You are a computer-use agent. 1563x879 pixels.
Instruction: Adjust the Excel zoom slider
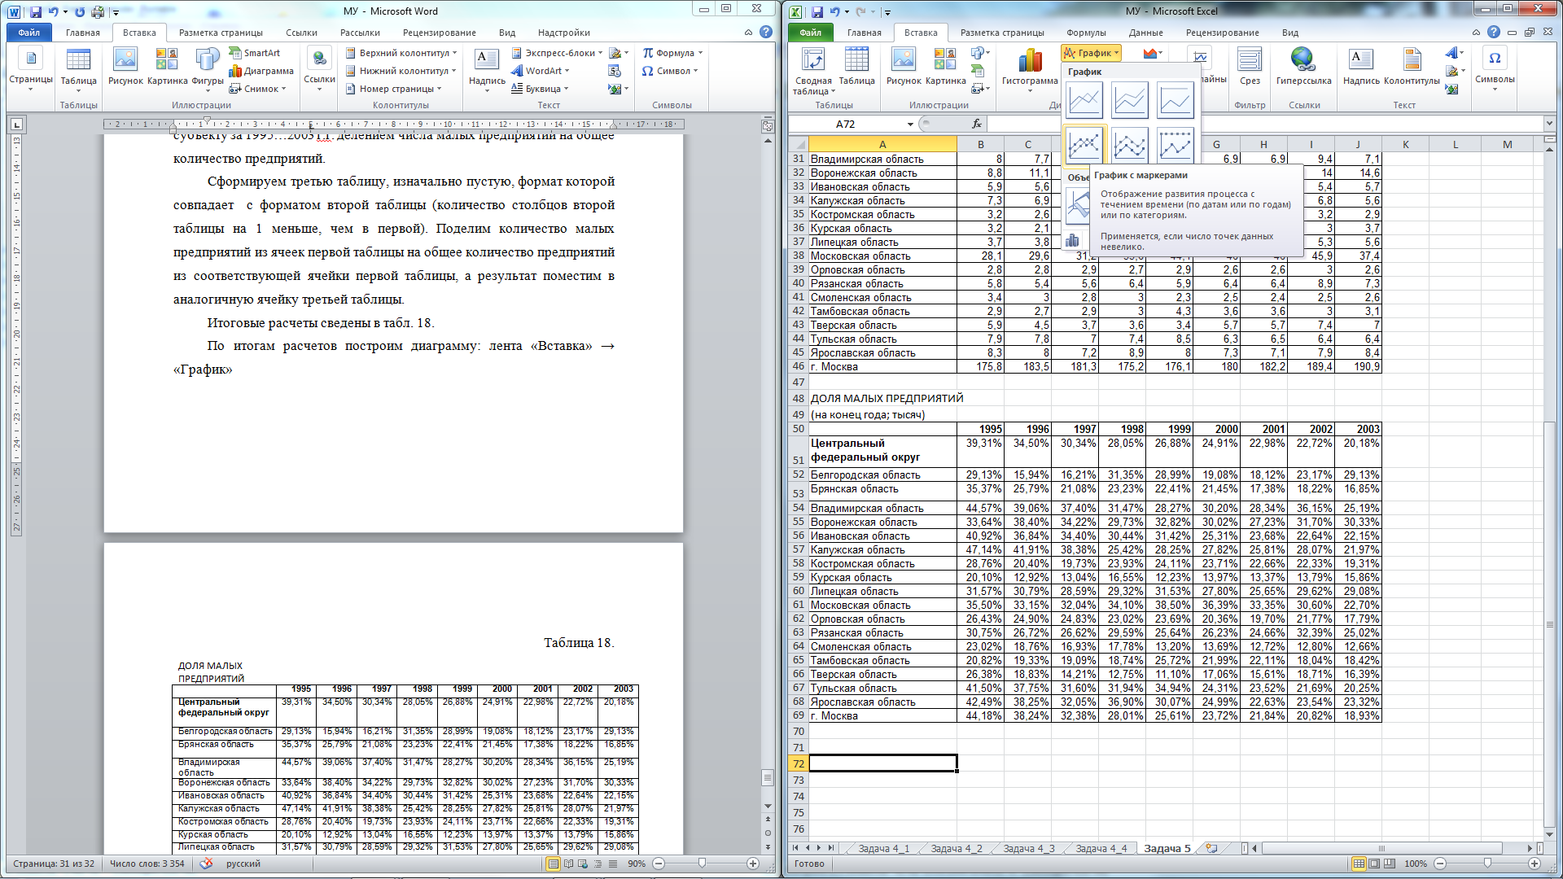[1487, 864]
